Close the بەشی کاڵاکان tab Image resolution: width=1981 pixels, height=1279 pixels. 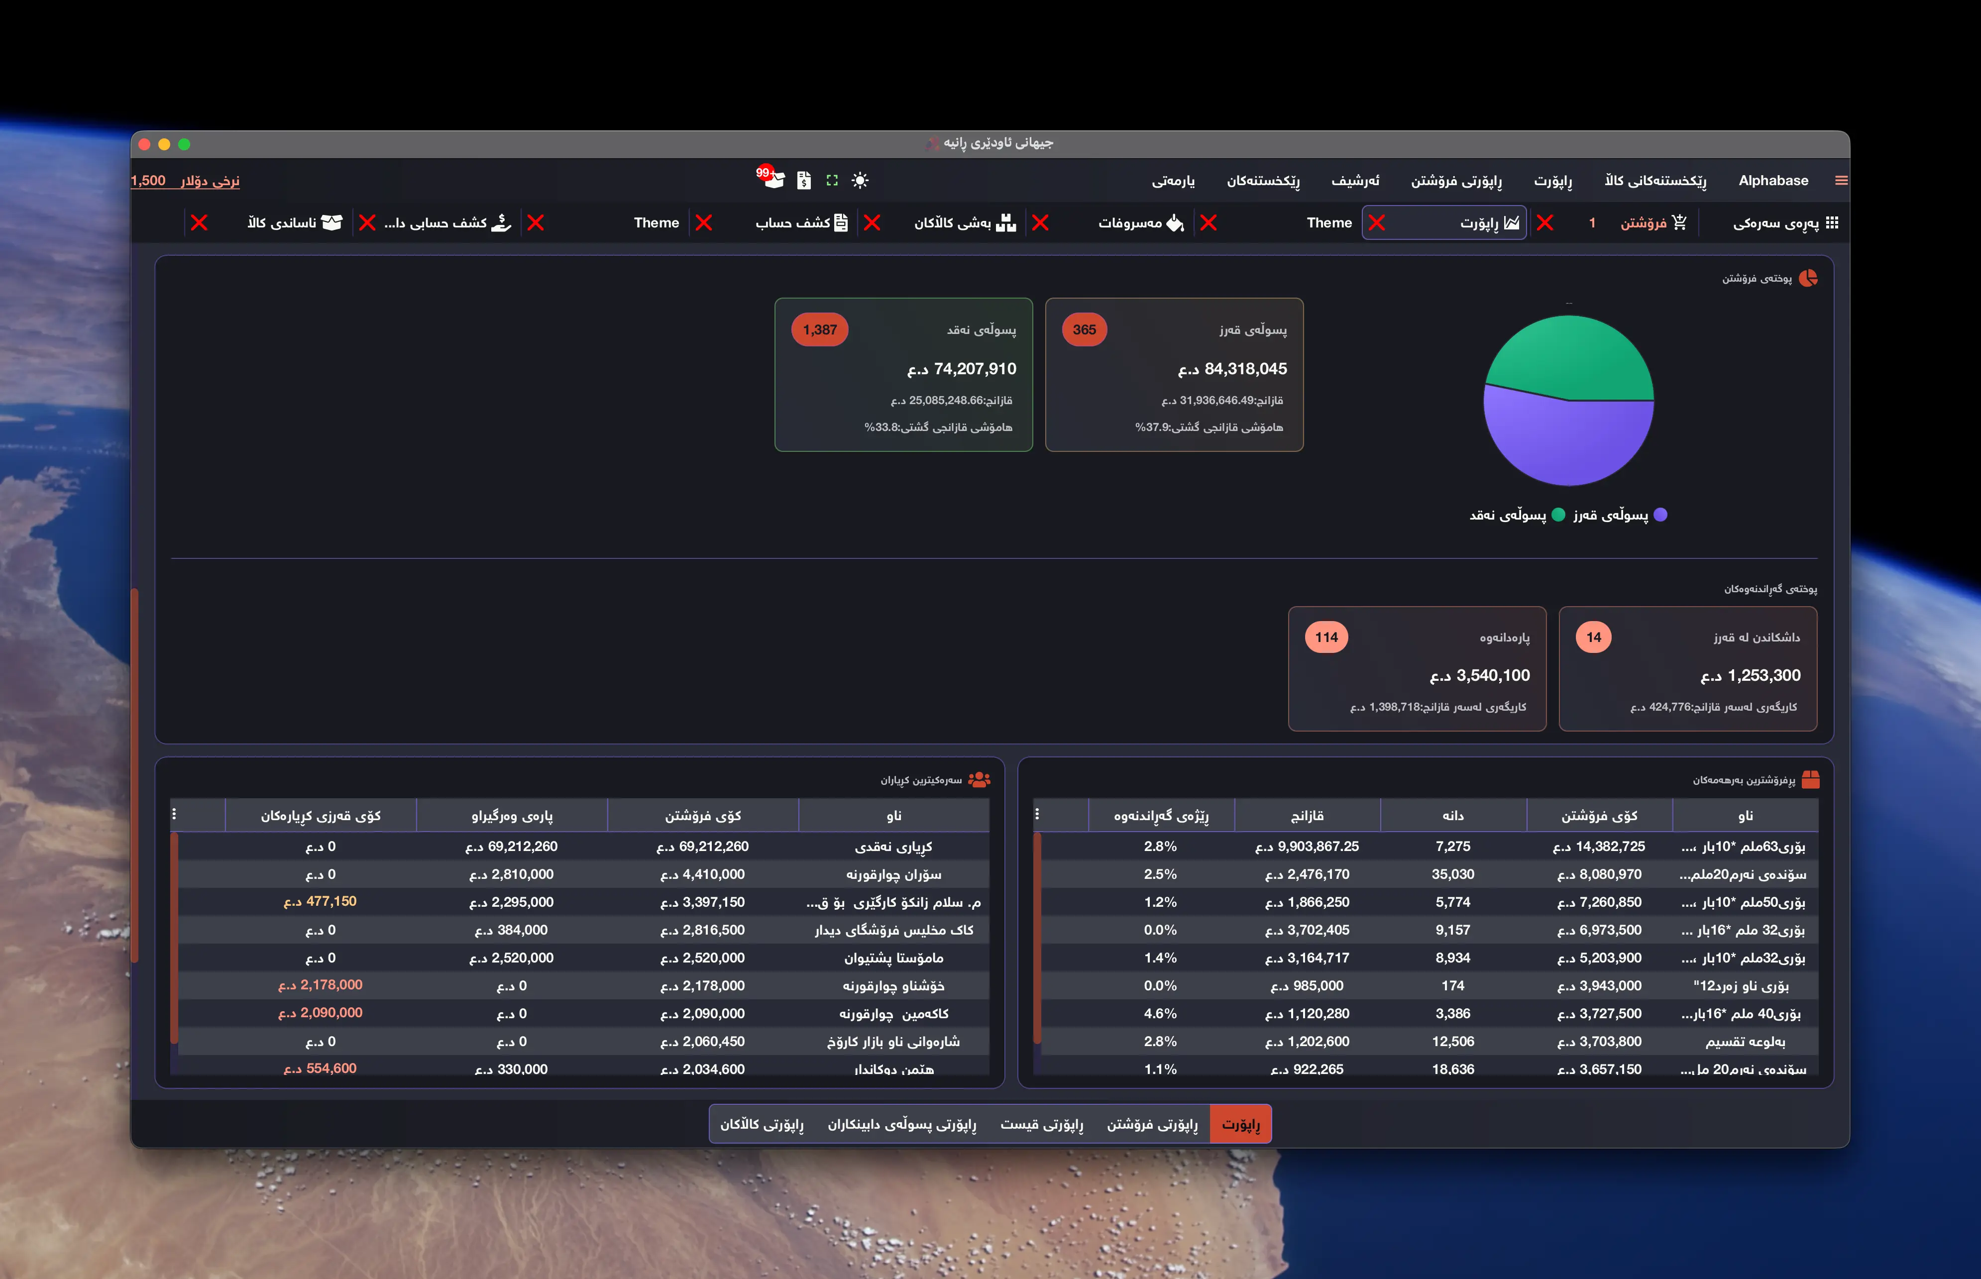click(x=872, y=222)
